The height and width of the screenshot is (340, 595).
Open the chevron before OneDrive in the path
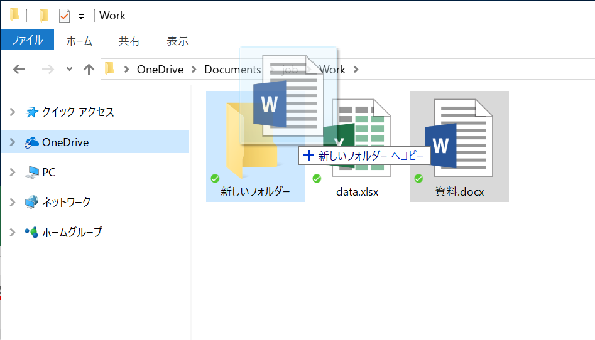127,70
